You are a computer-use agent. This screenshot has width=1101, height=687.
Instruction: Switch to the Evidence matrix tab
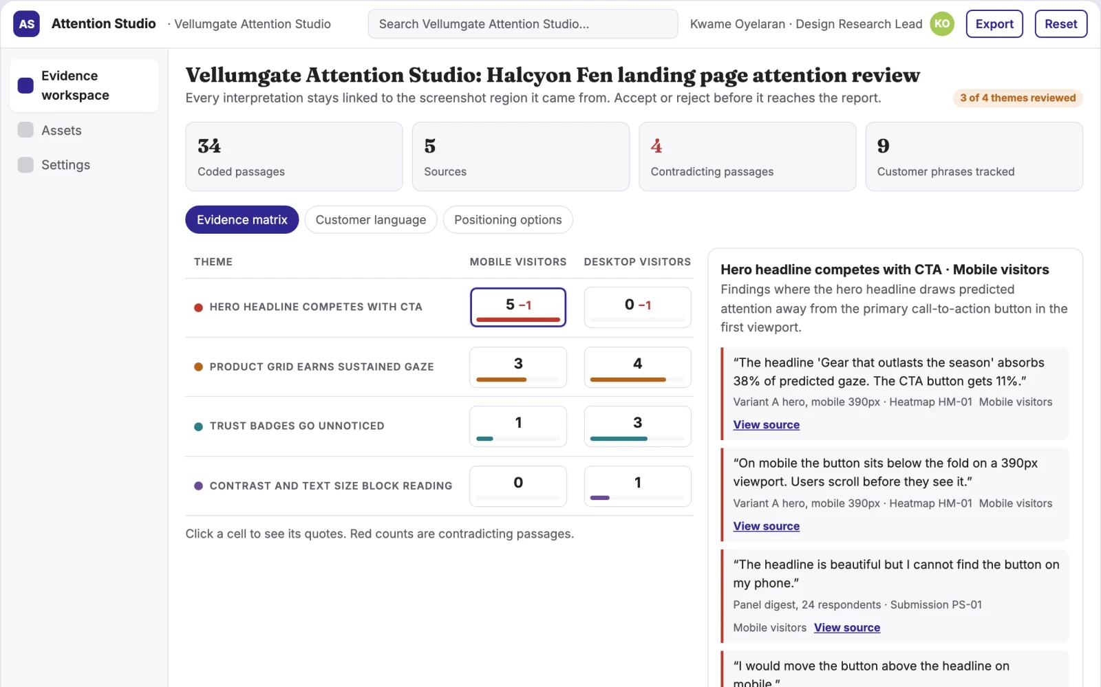tap(242, 219)
